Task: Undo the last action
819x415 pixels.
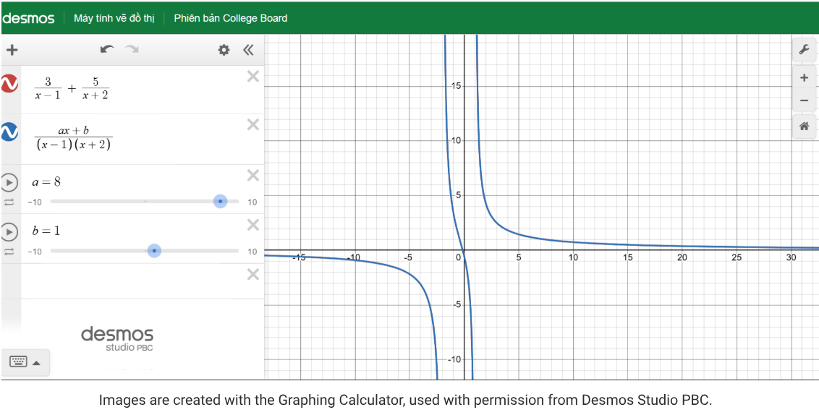Action: pos(107,50)
